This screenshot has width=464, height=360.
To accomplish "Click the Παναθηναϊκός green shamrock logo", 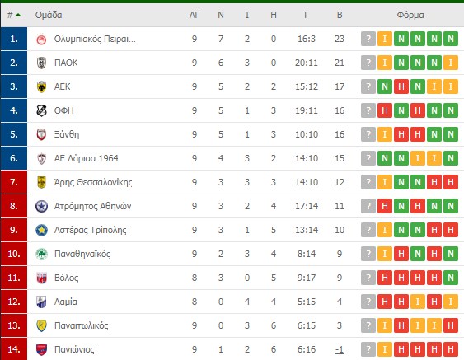I will coord(41,254).
